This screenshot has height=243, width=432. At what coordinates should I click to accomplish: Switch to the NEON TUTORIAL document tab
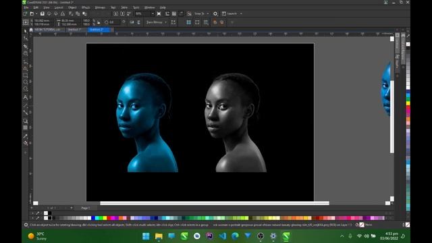pyautogui.click(x=47, y=30)
